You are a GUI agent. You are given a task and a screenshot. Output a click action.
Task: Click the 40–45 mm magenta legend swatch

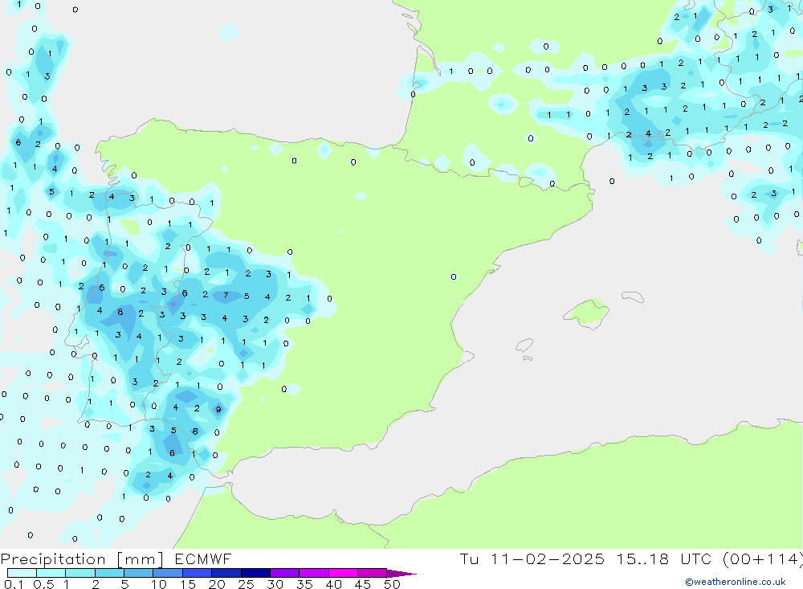pyautogui.click(x=343, y=573)
